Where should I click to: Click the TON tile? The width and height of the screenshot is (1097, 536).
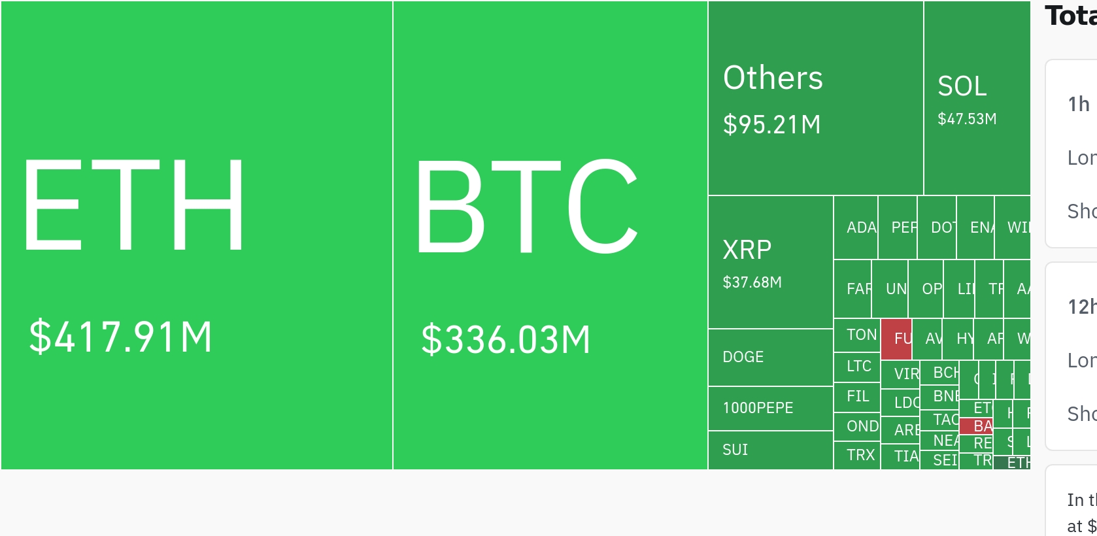(x=857, y=335)
